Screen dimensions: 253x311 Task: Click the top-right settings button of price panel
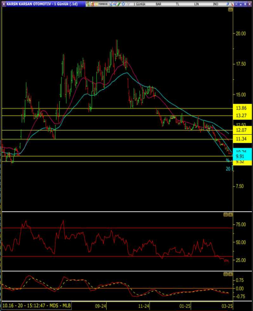tap(230, 10)
